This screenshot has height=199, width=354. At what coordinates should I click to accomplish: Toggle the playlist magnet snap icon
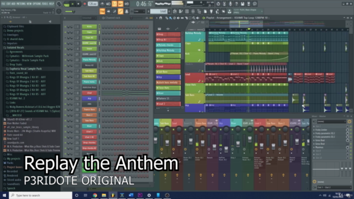click(161, 18)
